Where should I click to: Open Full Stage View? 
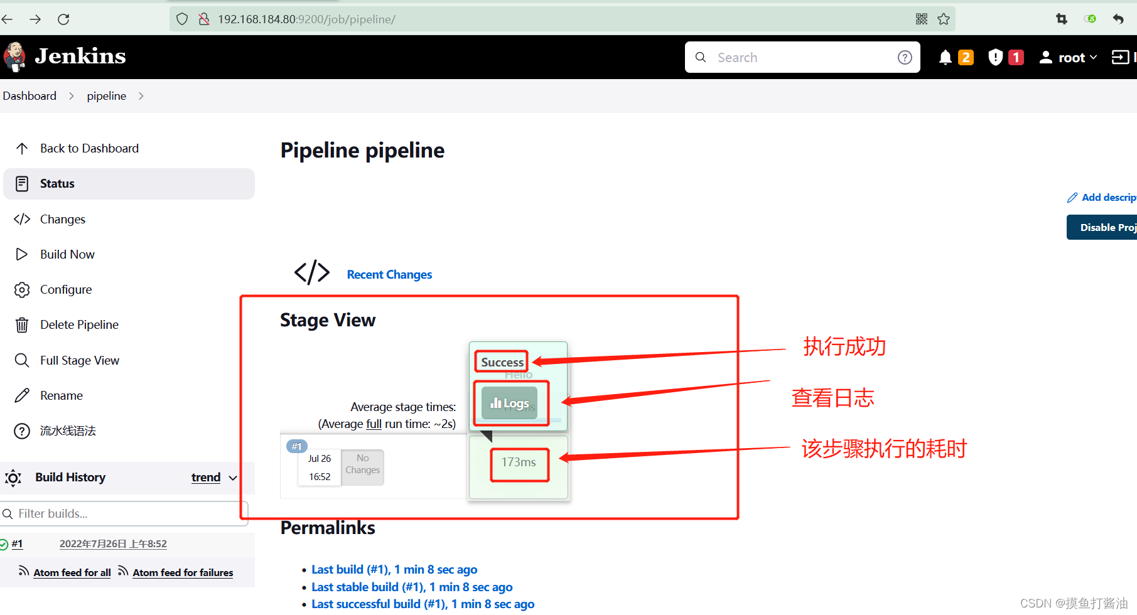click(x=80, y=360)
